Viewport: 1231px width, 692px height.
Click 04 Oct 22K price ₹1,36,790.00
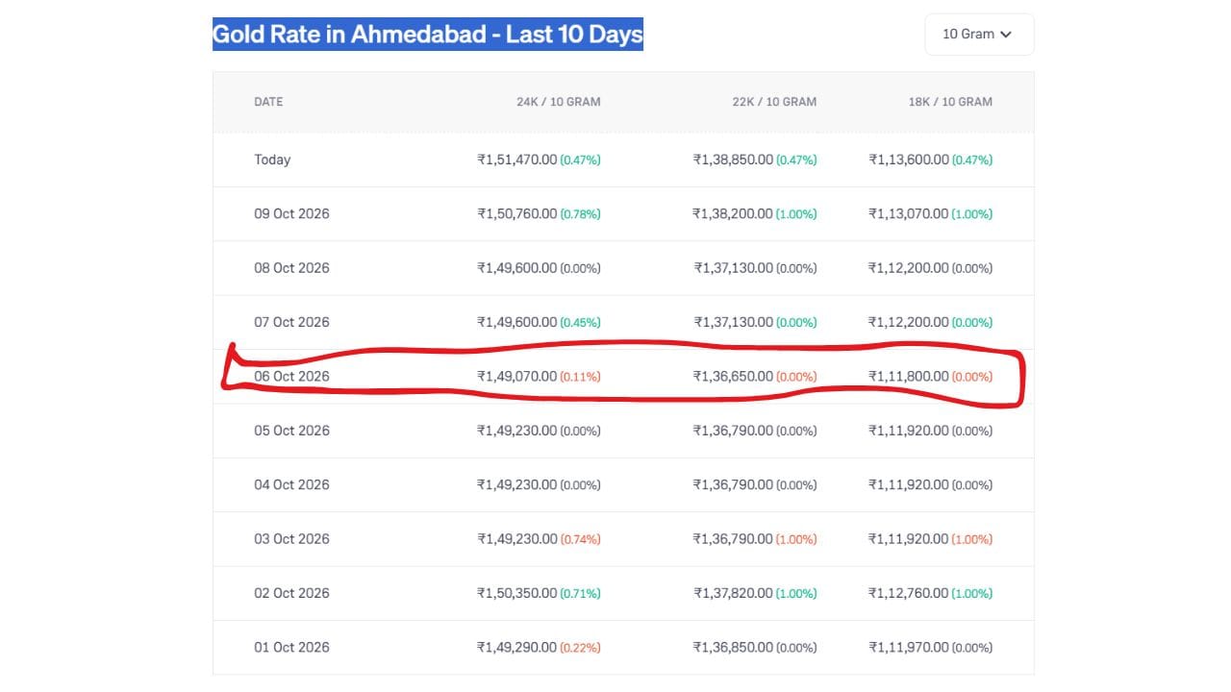point(733,484)
